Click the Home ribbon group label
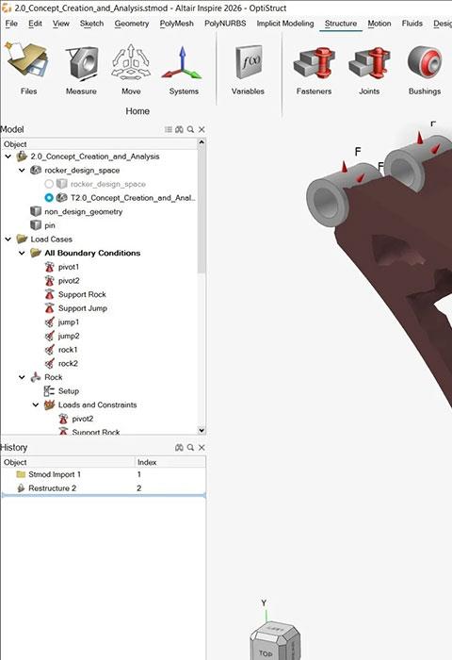 (x=137, y=111)
